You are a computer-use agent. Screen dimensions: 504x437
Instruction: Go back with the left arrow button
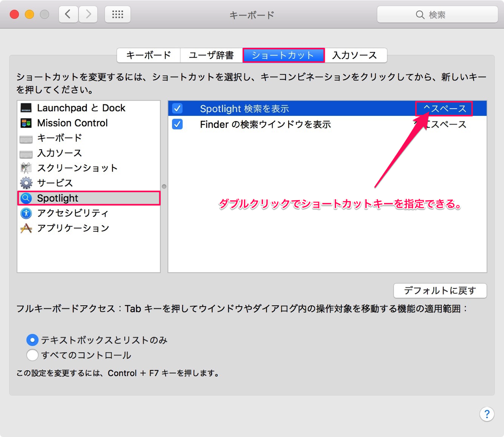pyautogui.click(x=68, y=15)
